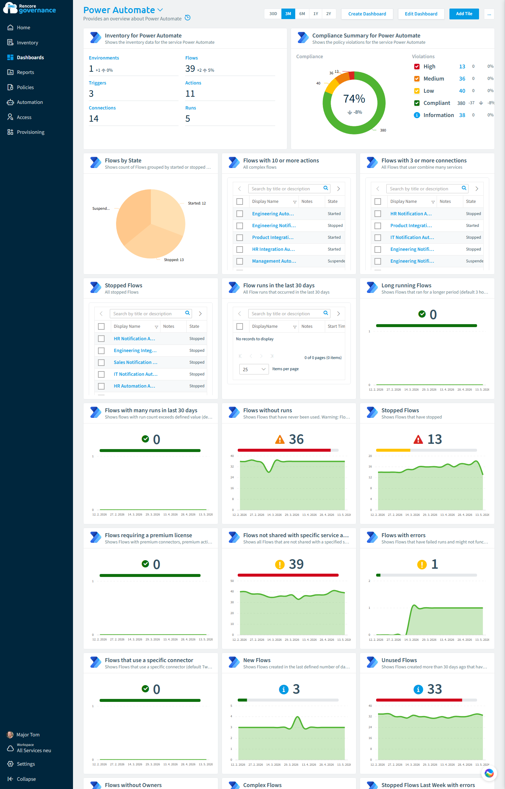505x789 pixels.
Task: Select the 2Y time range
Action: click(x=329, y=14)
